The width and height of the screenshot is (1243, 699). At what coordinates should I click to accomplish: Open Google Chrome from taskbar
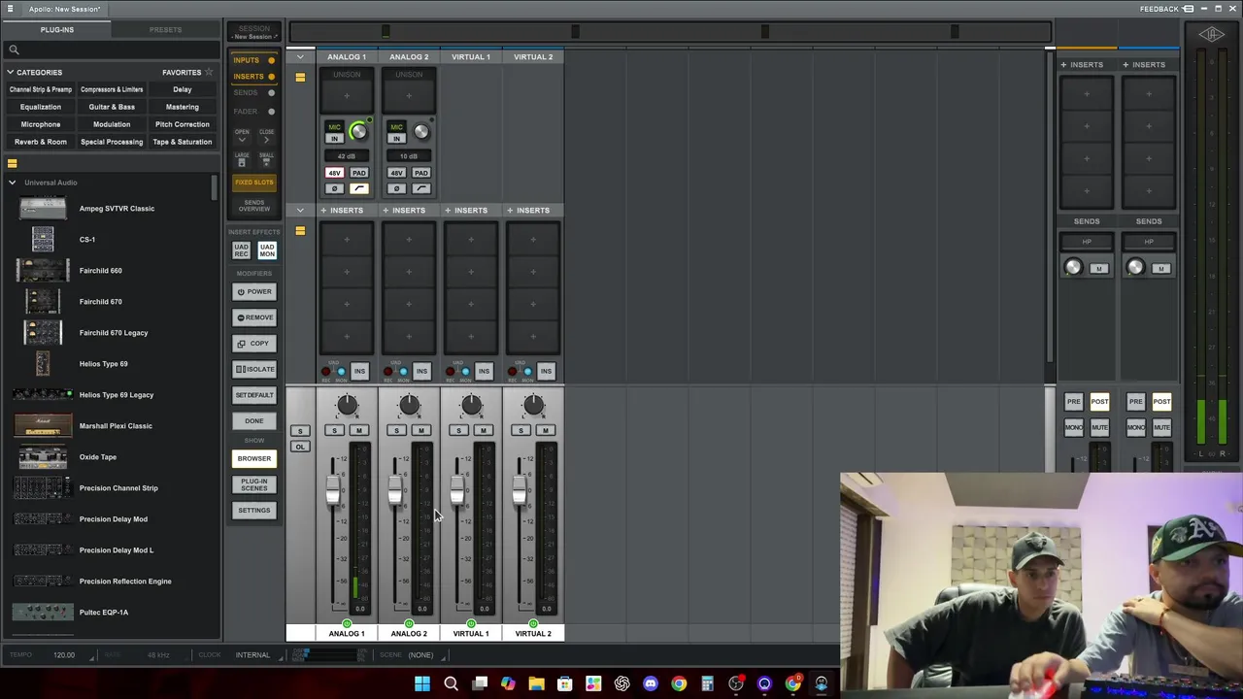pos(679,684)
